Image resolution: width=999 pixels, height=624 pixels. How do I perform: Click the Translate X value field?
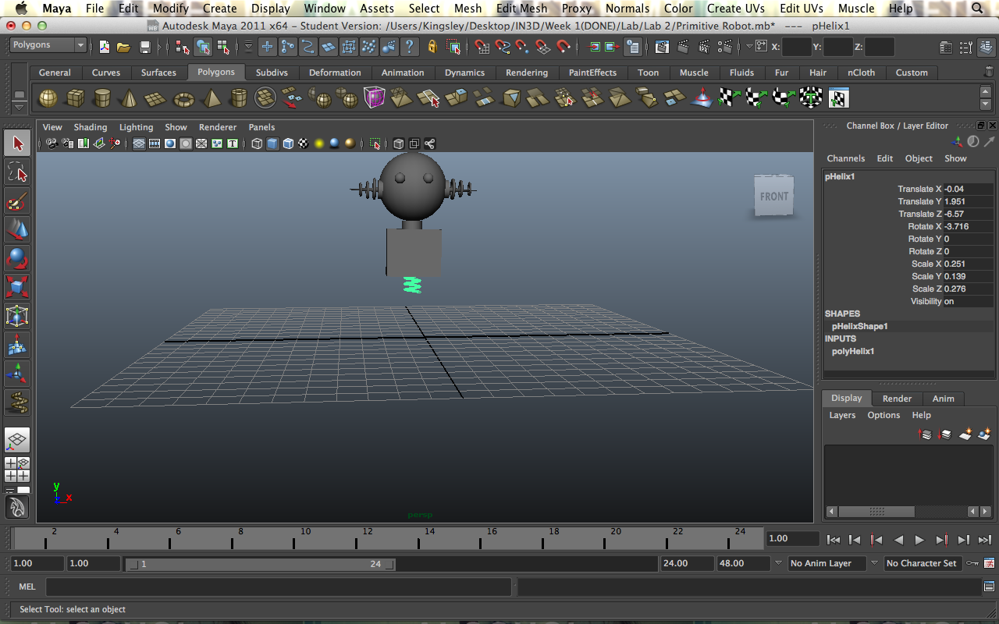[x=968, y=189]
